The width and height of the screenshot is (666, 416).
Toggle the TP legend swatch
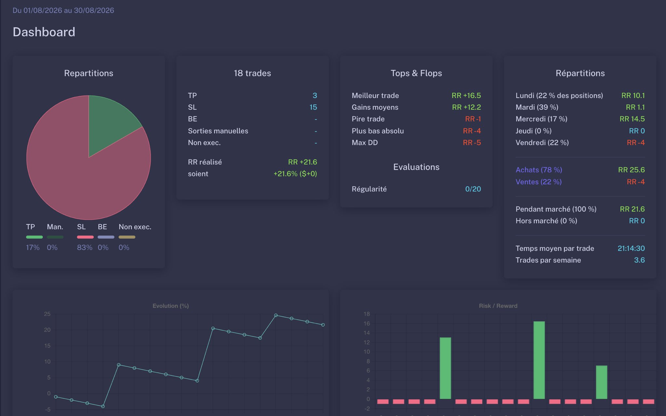(34, 237)
